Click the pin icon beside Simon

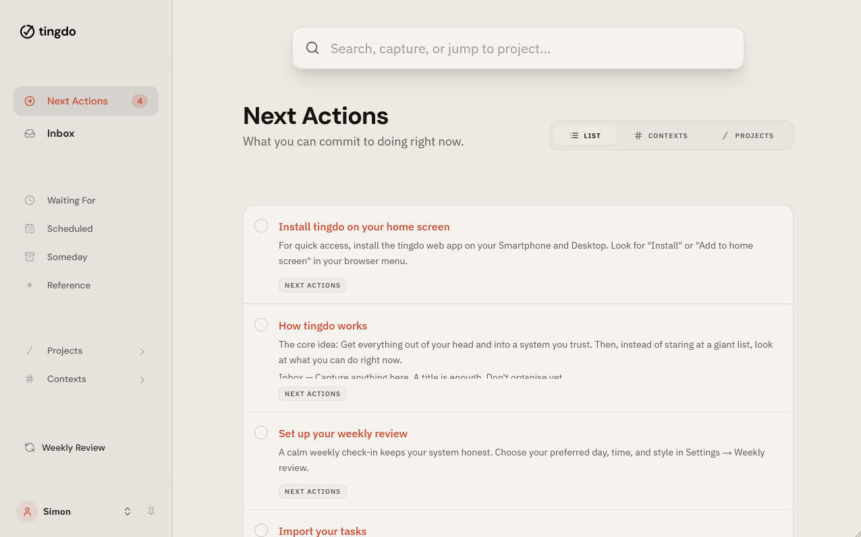[151, 511]
